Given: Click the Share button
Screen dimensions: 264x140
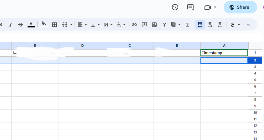Looking at the screenshot, I should coord(240,7).
